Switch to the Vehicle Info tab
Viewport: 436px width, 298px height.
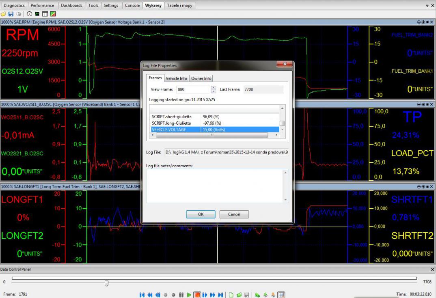pos(176,78)
